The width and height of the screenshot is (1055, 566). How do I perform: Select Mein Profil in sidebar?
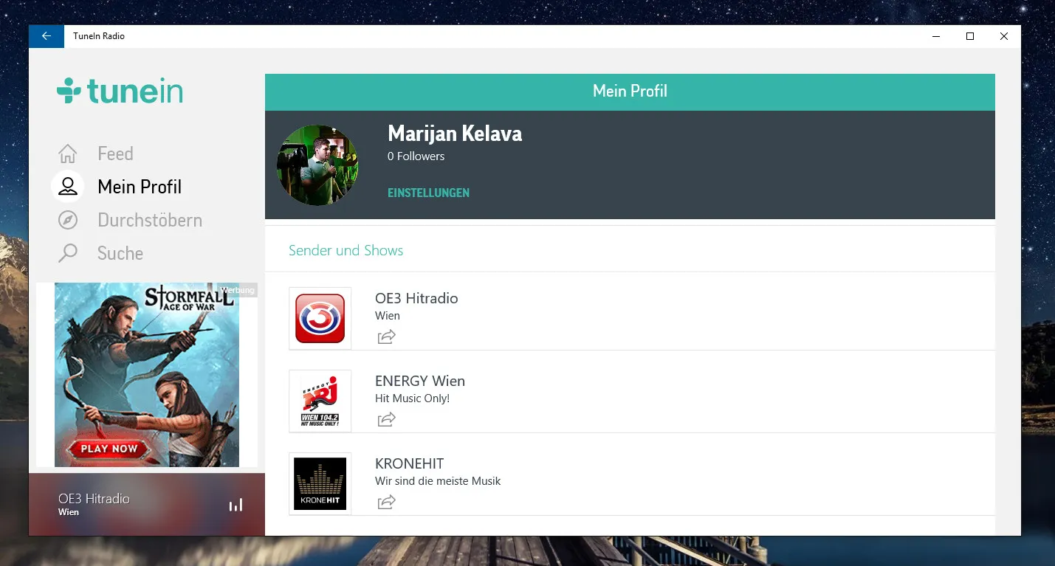pos(140,187)
